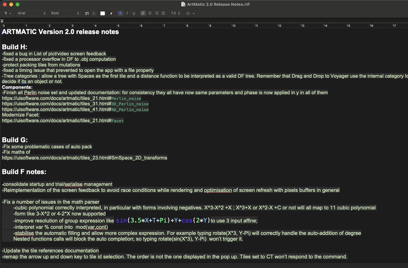The height and width of the screenshot is (268, 408).
Task: Click the line '-protect packing tiles from mutations'
Action: (41, 65)
